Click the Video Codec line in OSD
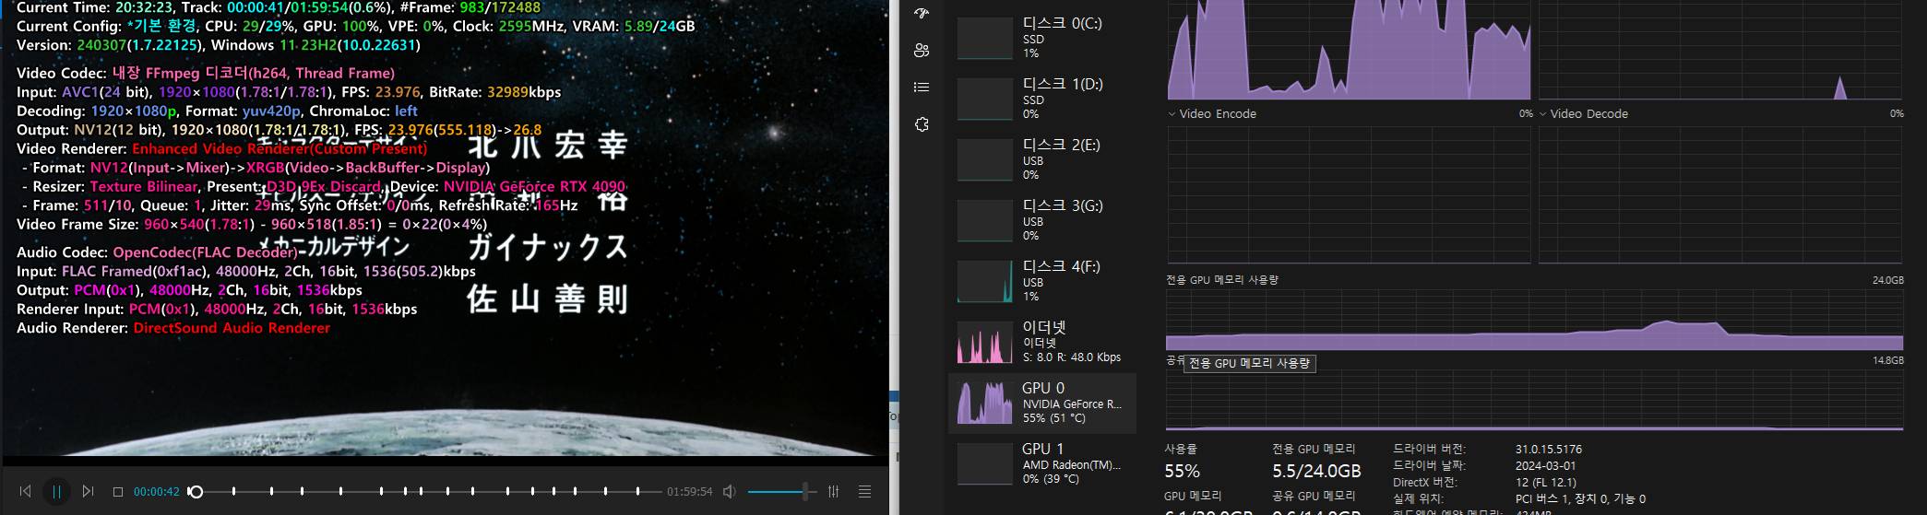The width and height of the screenshot is (1927, 515). click(x=206, y=73)
